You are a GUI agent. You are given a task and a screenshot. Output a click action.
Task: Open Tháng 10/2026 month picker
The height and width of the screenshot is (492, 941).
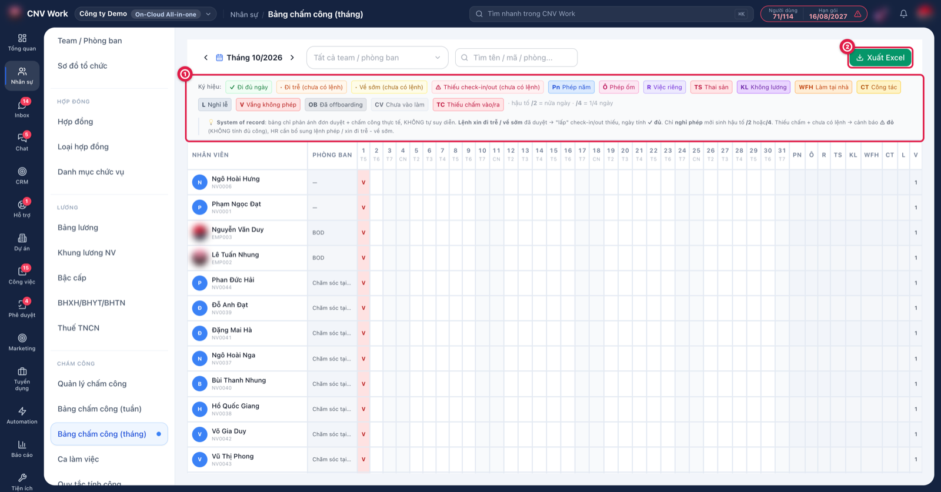coord(249,58)
